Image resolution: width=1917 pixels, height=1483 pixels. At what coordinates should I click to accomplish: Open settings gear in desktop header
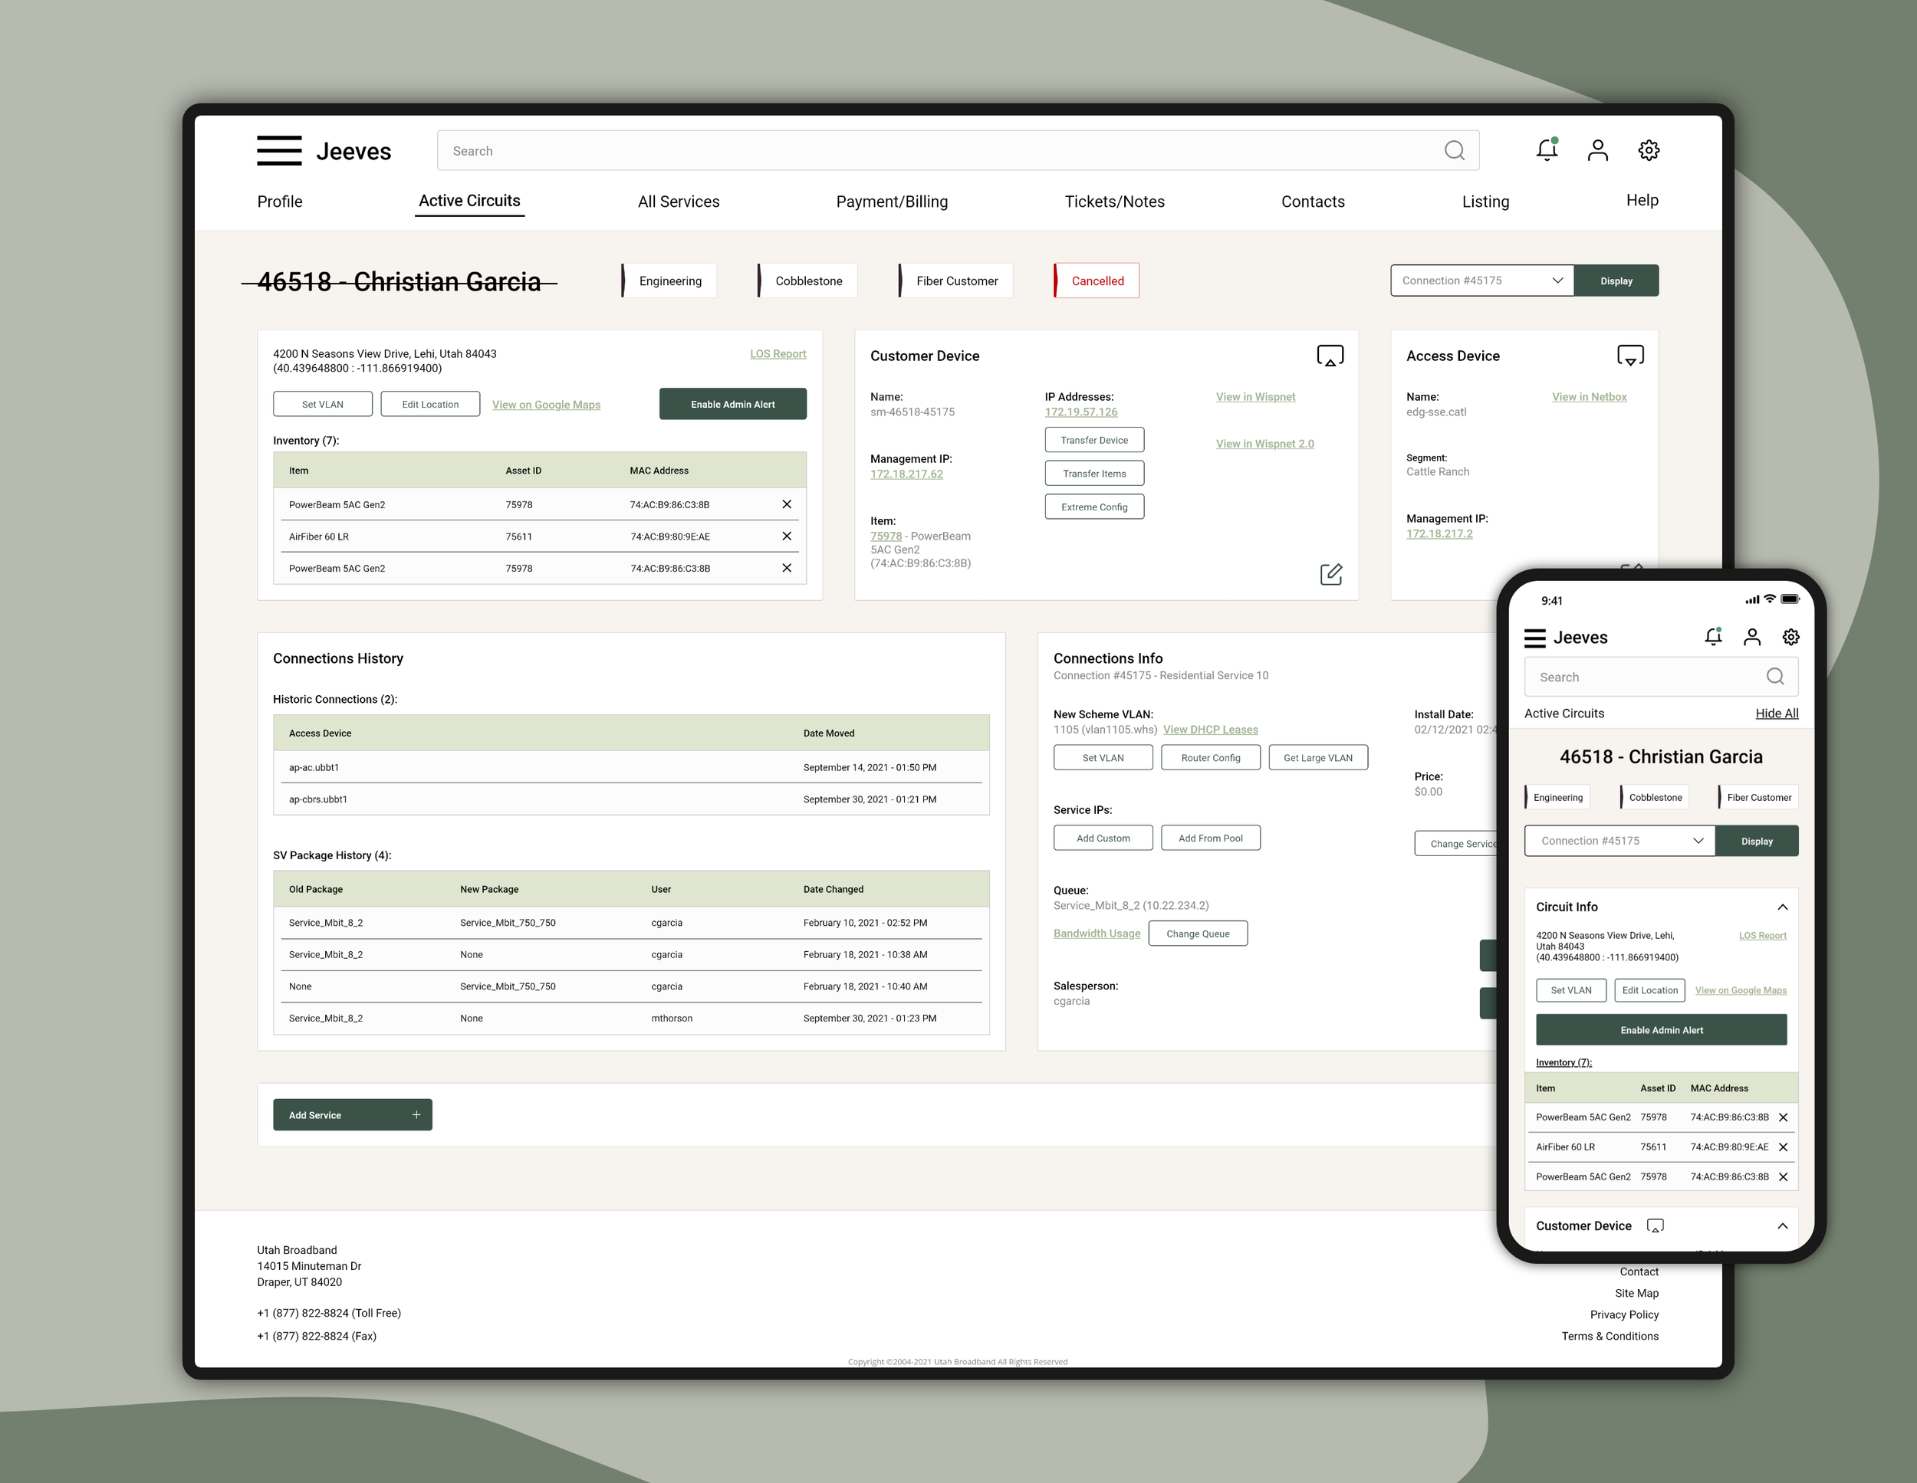[x=1649, y=150]
